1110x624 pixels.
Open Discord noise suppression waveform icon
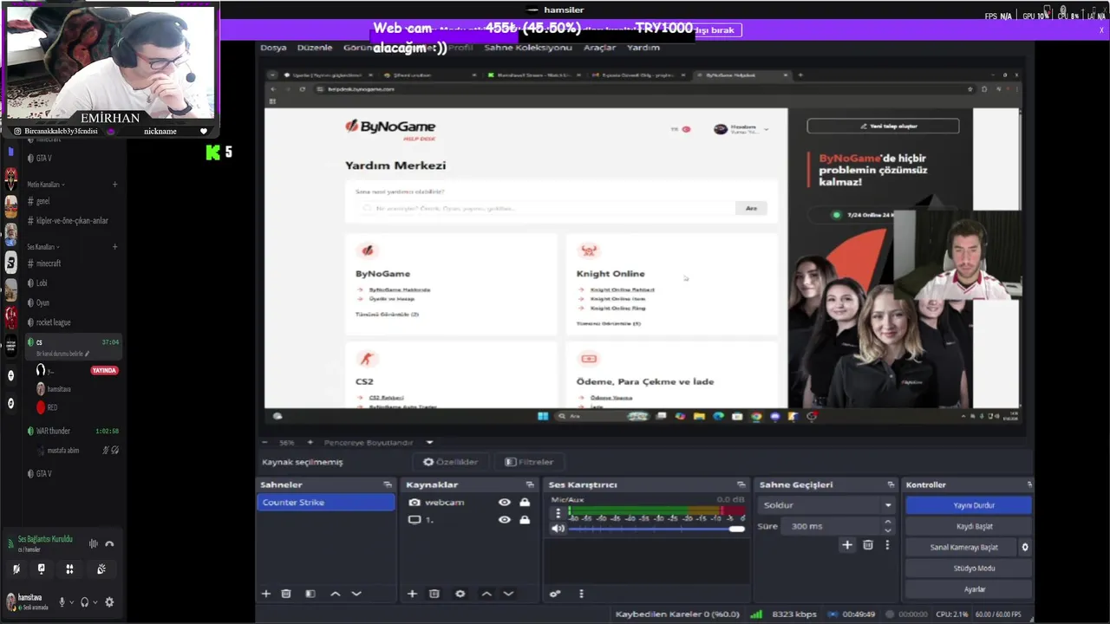(x=93, y=543)
